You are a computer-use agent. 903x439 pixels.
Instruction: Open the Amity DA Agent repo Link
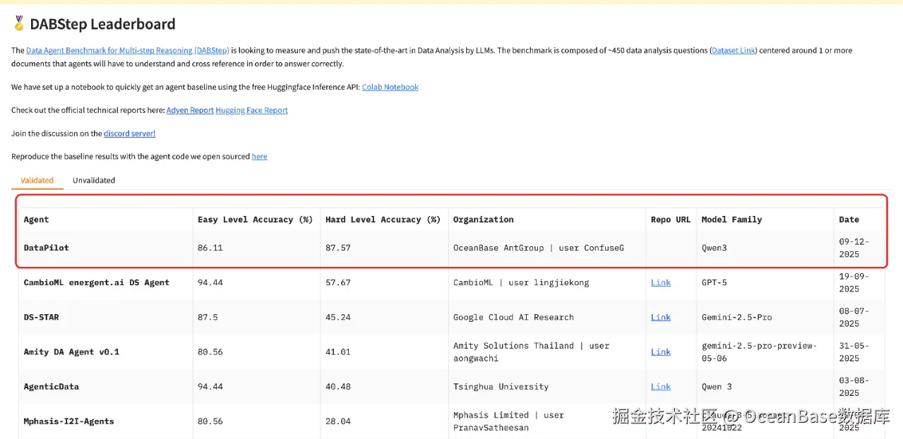(661, 351)
